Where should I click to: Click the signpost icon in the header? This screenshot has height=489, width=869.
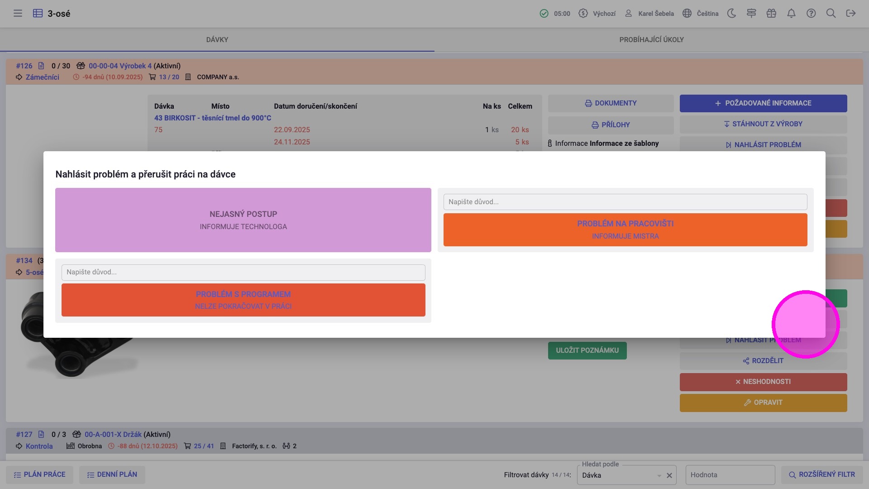tap(751, 14)
